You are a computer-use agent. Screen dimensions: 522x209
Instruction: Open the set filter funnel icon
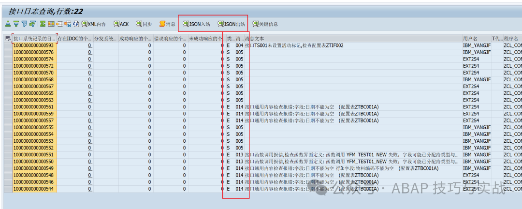coord(24,24)
